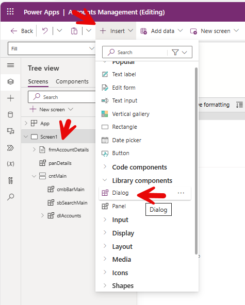Switch to the Components tab
The image size is (245, 305).
click(72, 81)
